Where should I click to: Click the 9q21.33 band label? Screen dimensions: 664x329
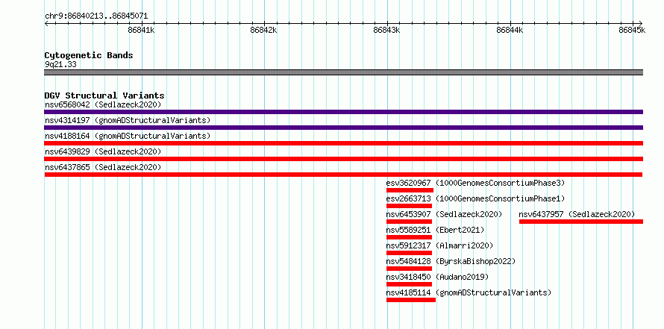pos(60,64)
